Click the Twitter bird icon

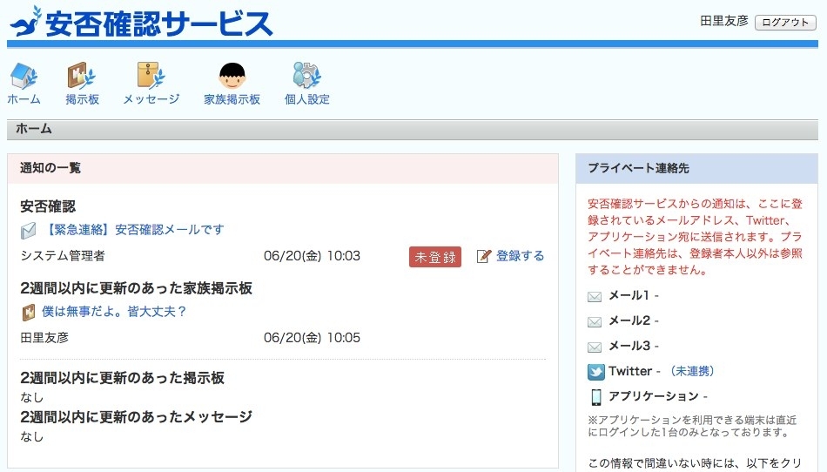click(x=596, y=372)
